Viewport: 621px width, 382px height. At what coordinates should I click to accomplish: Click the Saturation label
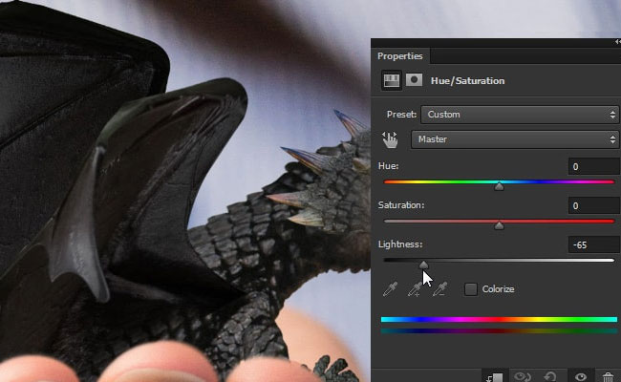(x=401, y=205)
